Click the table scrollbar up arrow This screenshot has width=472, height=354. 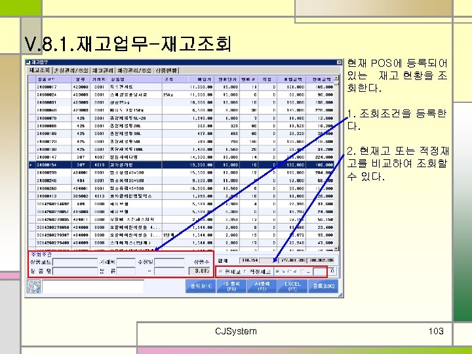336,78
